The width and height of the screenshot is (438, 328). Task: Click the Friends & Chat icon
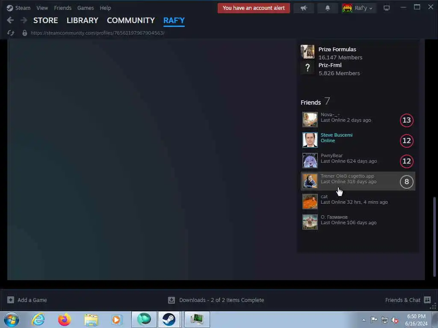click(427, 300)
